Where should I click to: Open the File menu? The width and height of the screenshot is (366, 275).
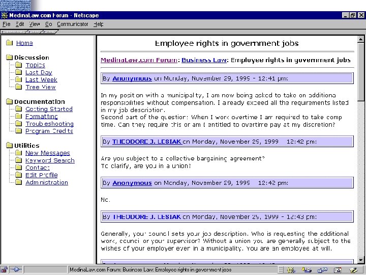pos(6,24)
